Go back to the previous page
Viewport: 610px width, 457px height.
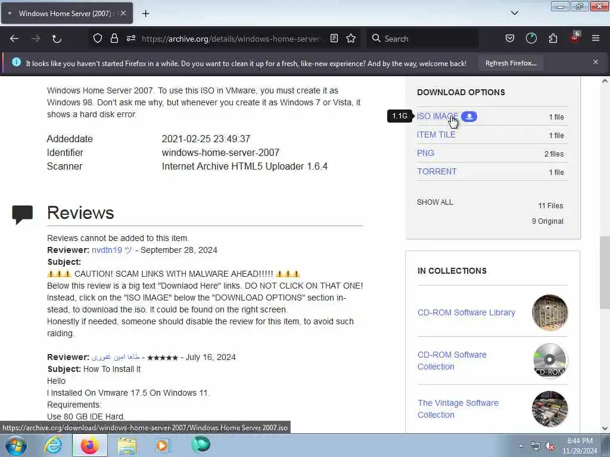click(14, 39)
